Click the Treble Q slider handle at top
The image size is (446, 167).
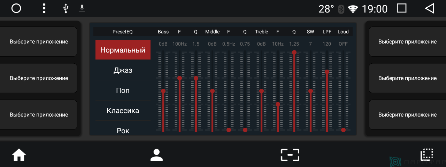tap(294, 52)
